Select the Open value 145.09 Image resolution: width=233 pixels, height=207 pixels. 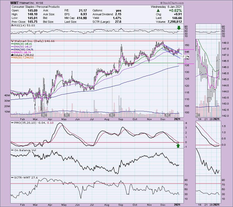[33, 11]
